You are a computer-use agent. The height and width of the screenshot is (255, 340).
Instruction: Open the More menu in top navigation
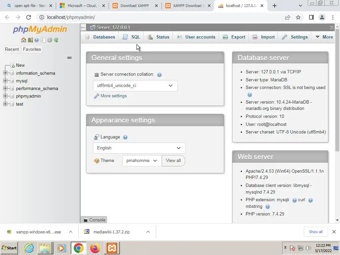324,37
